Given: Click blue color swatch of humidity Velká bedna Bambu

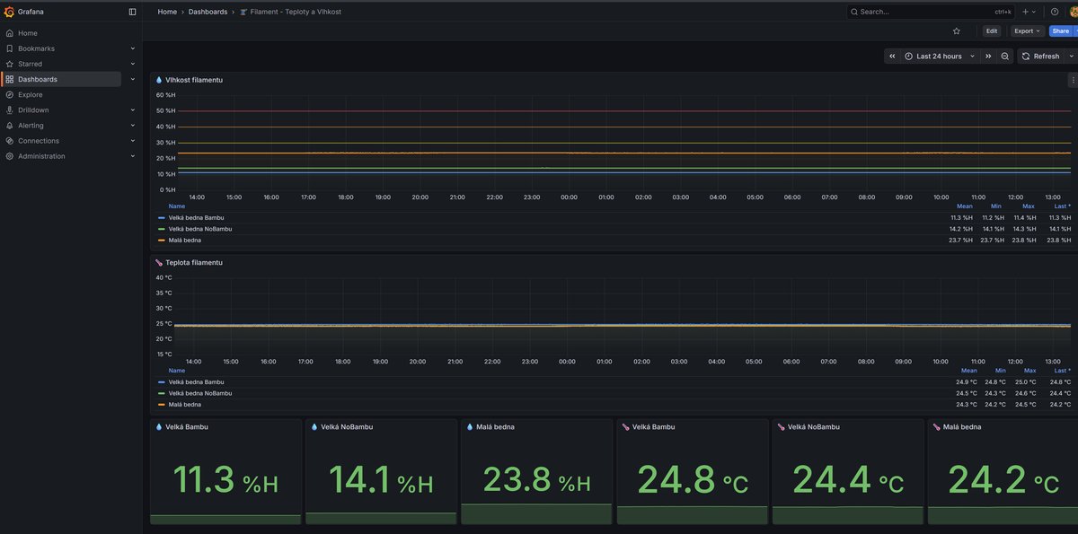Looking at the screenshot, I should click(x=162, y=217).
